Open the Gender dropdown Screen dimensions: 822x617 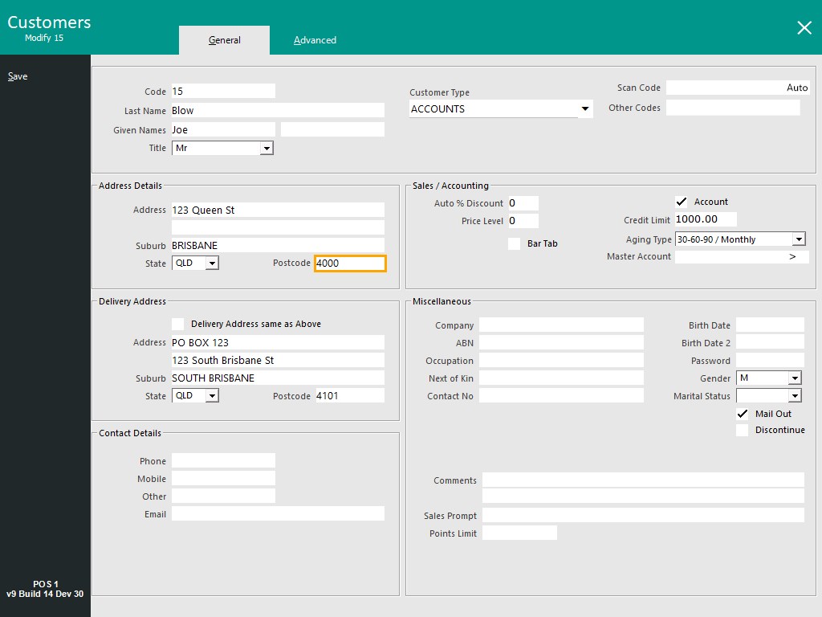tap(794, 378)
